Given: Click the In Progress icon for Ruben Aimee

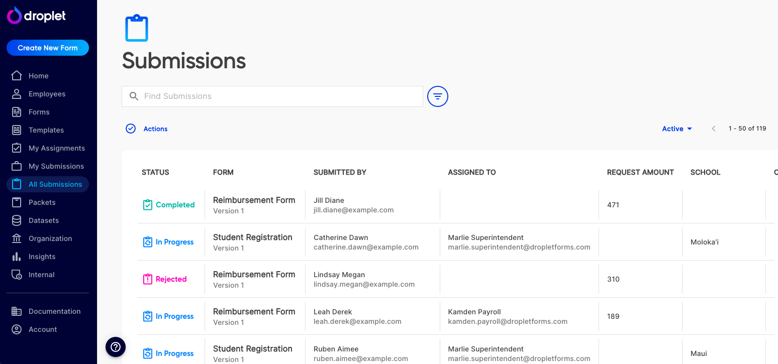Looking at the screenshot, I should click(x=148, y=353).
